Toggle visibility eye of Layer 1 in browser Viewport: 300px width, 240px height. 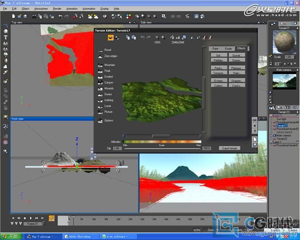(x=297, y=142)
